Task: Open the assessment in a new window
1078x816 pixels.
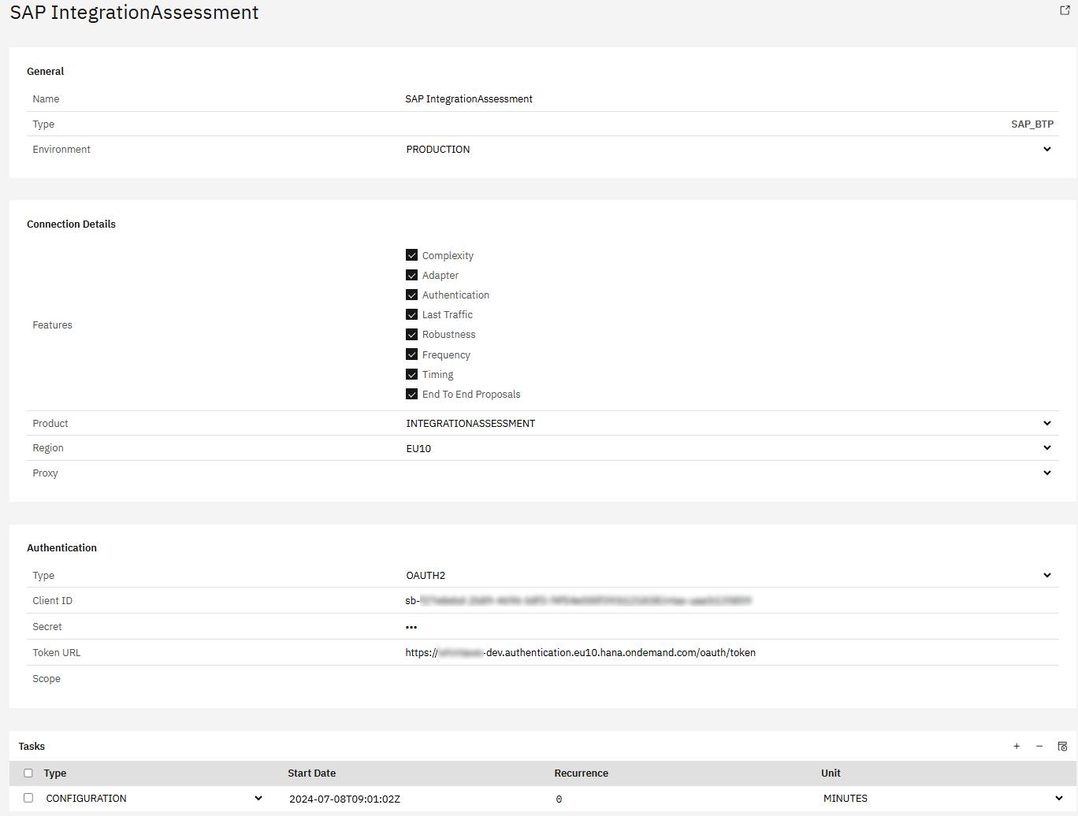Action: (x=1065, y=10)
